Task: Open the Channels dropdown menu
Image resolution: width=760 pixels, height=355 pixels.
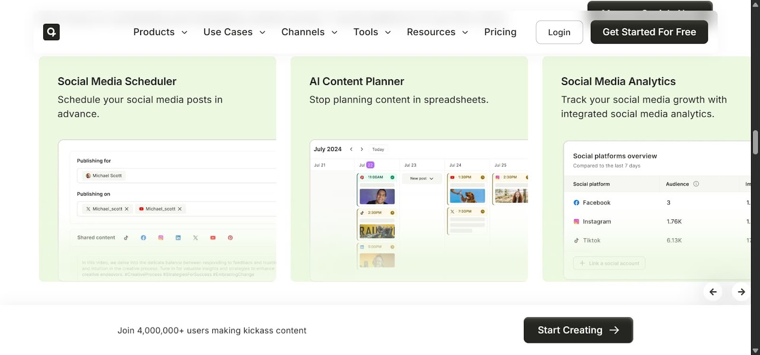Action: 309,32
